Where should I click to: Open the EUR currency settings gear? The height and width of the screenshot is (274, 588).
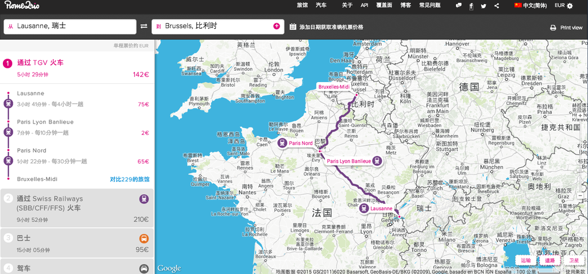point(570,6)
